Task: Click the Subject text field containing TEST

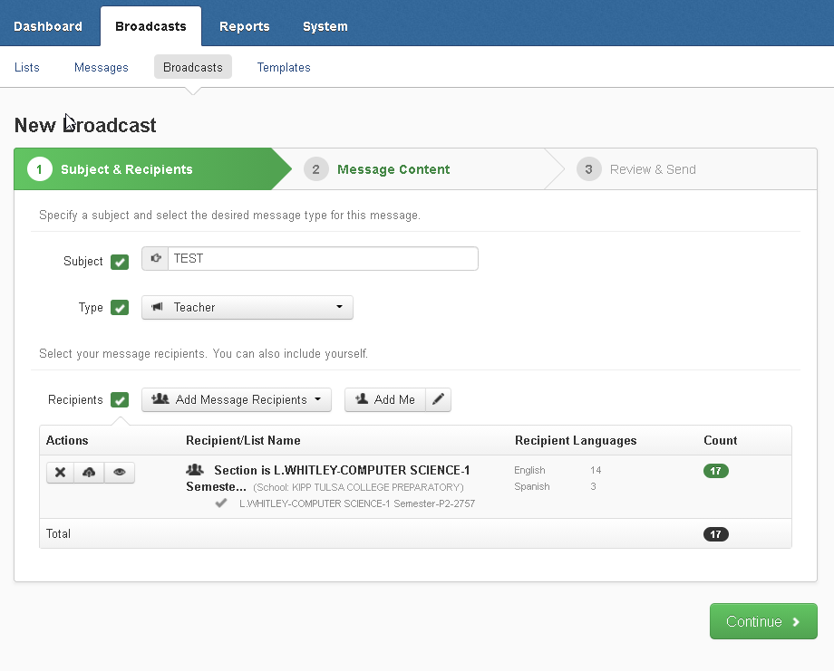Action: (322, 259)
